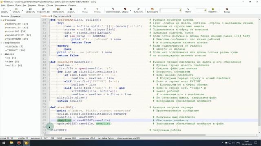Open the Инструменты menu
The image size is (261, 146).
61,5
